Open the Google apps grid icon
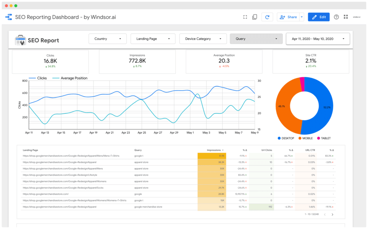Image resolution: width=368 pixels, height=229 pixels. (x=346, y=17)
